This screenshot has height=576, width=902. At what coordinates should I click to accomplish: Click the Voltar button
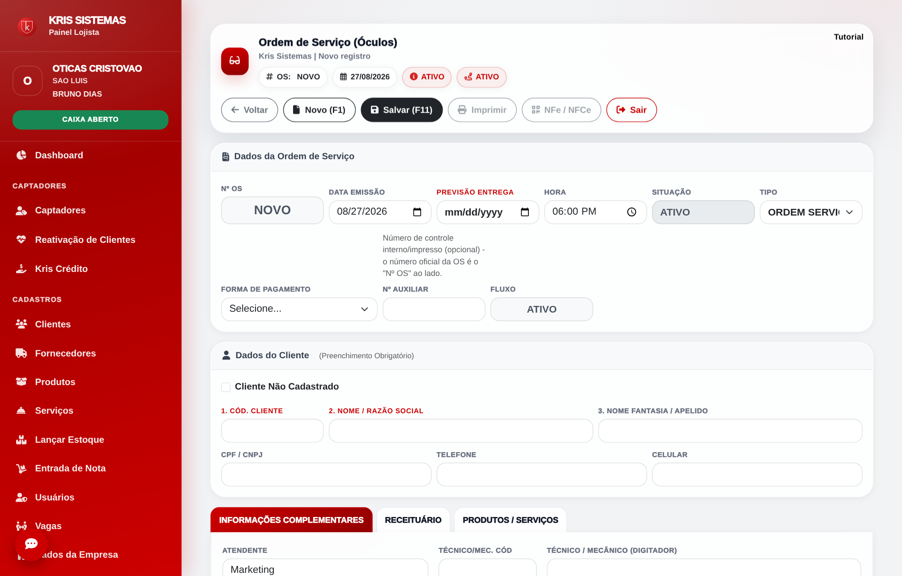pyautogui.click(x=250, y=110)
